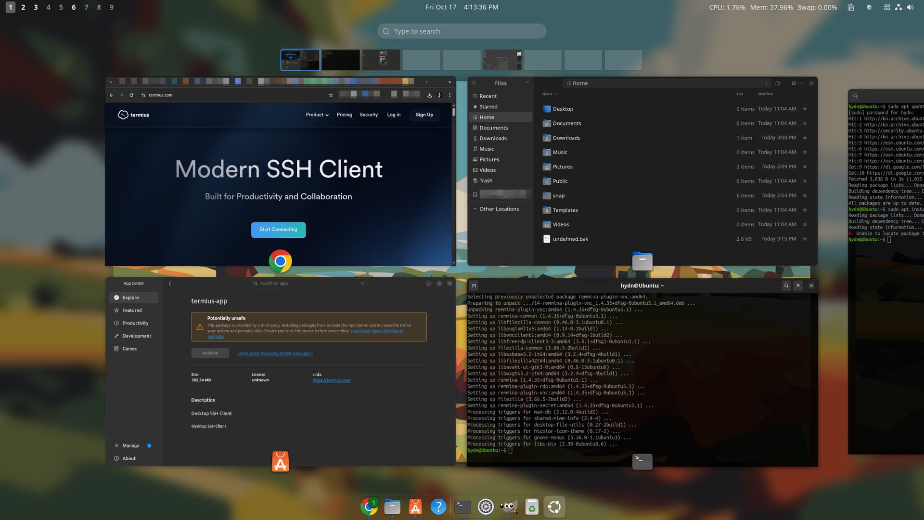Open the Settings gear in the dock
The width and height of the screenshot is (924, 520).
(x=486, y=507)
